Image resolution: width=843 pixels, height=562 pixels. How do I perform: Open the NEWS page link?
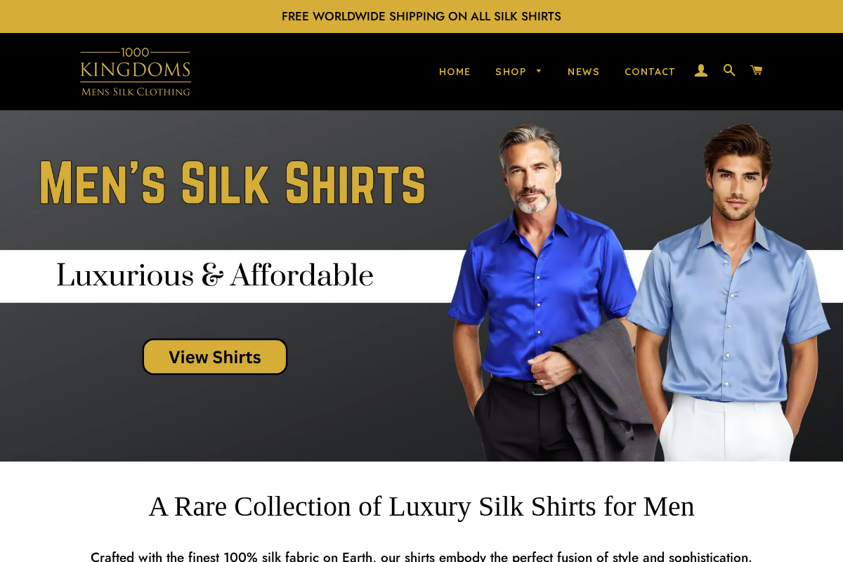coord(583,72)
